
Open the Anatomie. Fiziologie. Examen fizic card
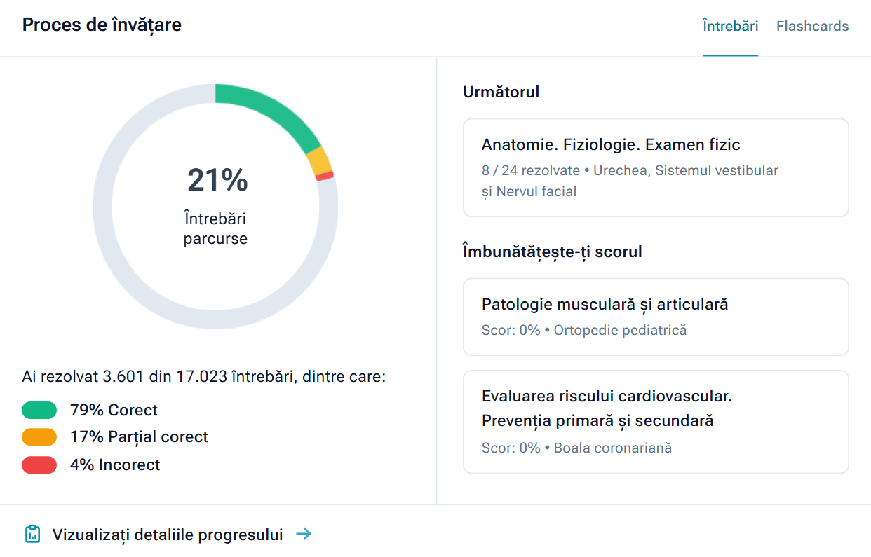click(x=655, y=167)
